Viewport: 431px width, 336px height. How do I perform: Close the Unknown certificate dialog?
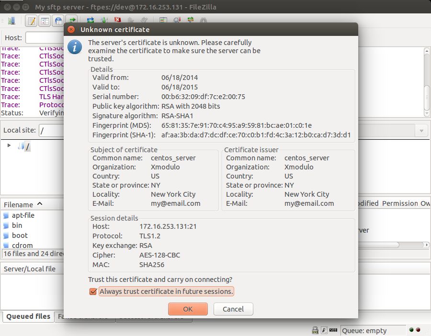tap(71, 29)
